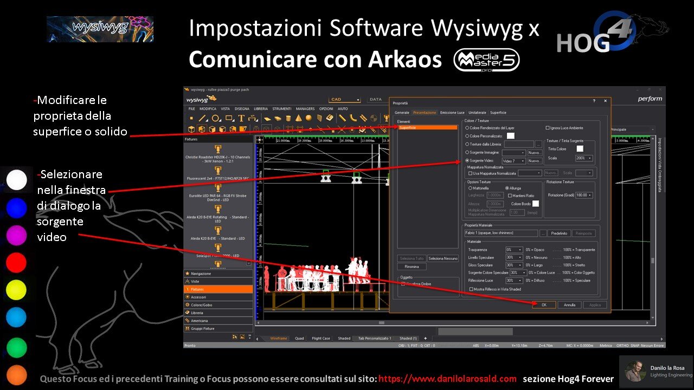Select the Circle drawing tool
694x390 pixels.
coord(216,118)
